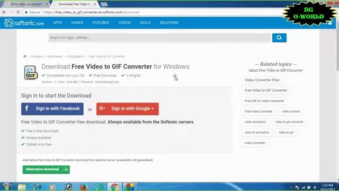Open the Free Video to GIF Converter breadcrumb
Image resolution: width=339 pixels, height=191 pixels.
click(106, 56)
